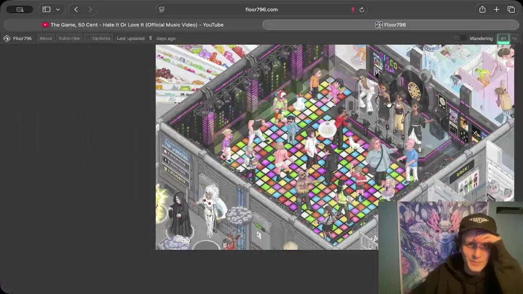The height and width of the screenshot is (294, 523).
Task: Toggle the Safari sidebar button
Action: pos(46,9)
